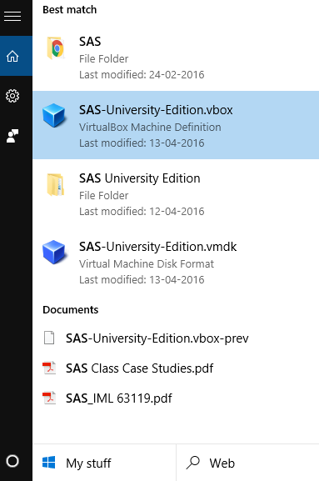Open SAS-University-Edition.vbox result
The image size is (319, 481).
(176, 125)
